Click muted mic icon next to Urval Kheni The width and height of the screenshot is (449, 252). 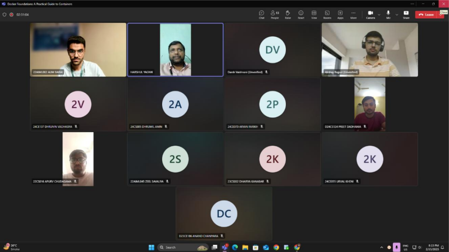pyautogui.click(x=357, y=181)
